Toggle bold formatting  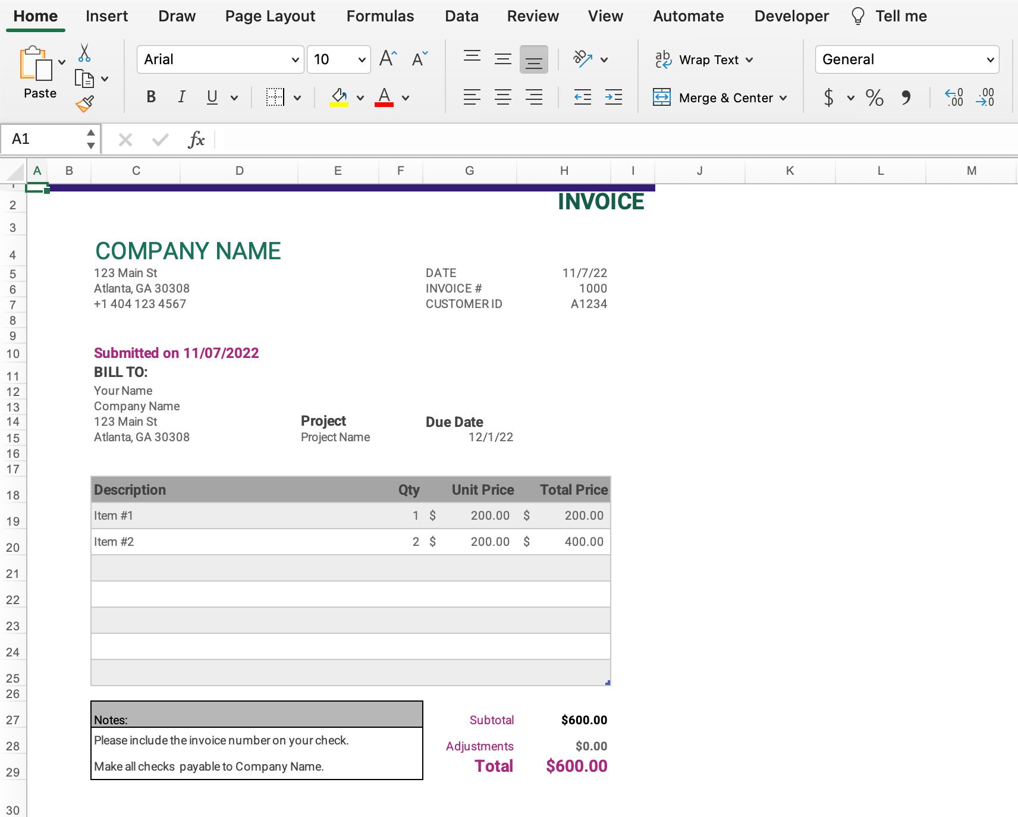150,97
